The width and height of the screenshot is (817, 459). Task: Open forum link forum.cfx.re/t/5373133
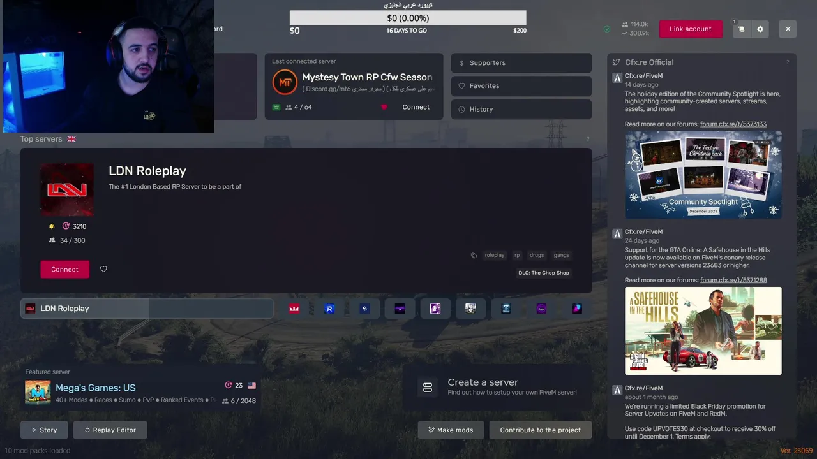click(733, 124)
